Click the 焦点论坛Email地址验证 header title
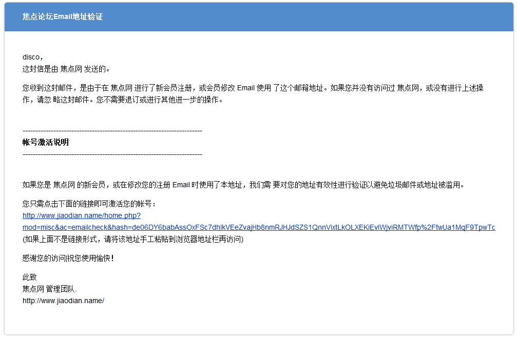 click(63, 17)
